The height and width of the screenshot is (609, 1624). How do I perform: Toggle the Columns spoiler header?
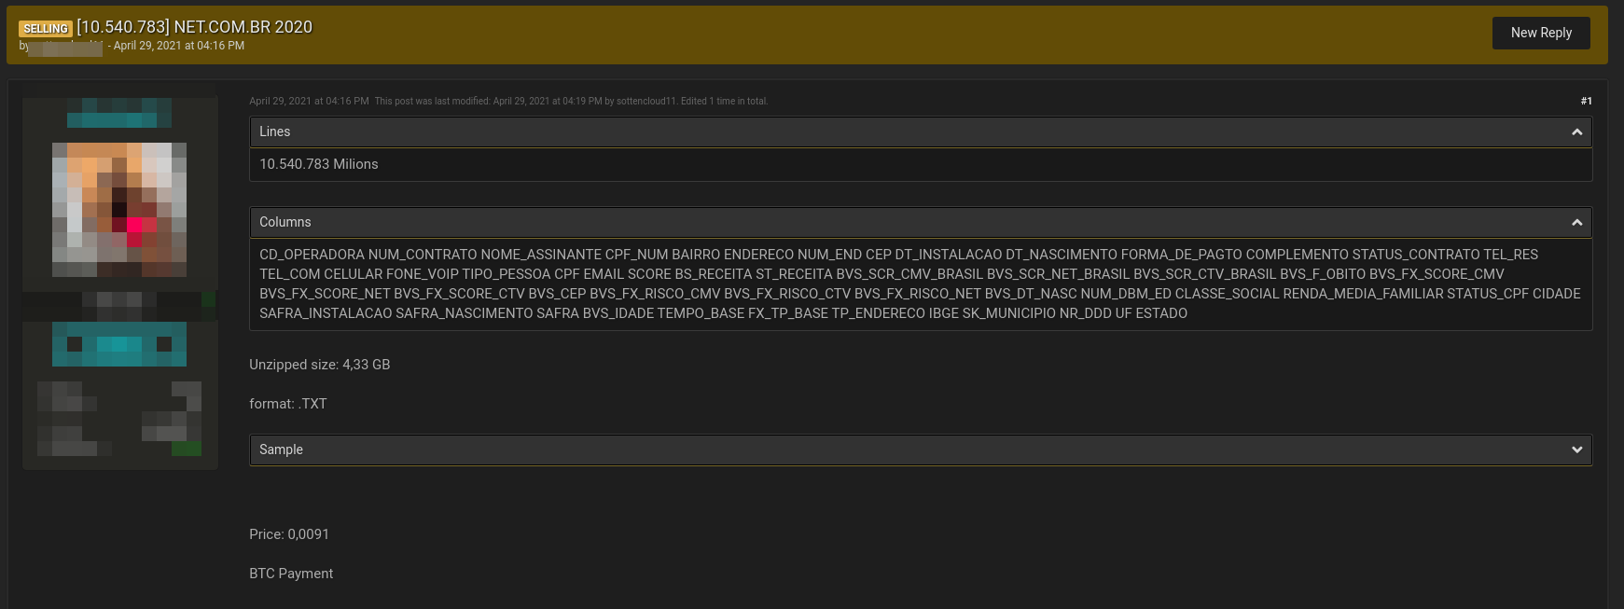(x=921, y=223)
